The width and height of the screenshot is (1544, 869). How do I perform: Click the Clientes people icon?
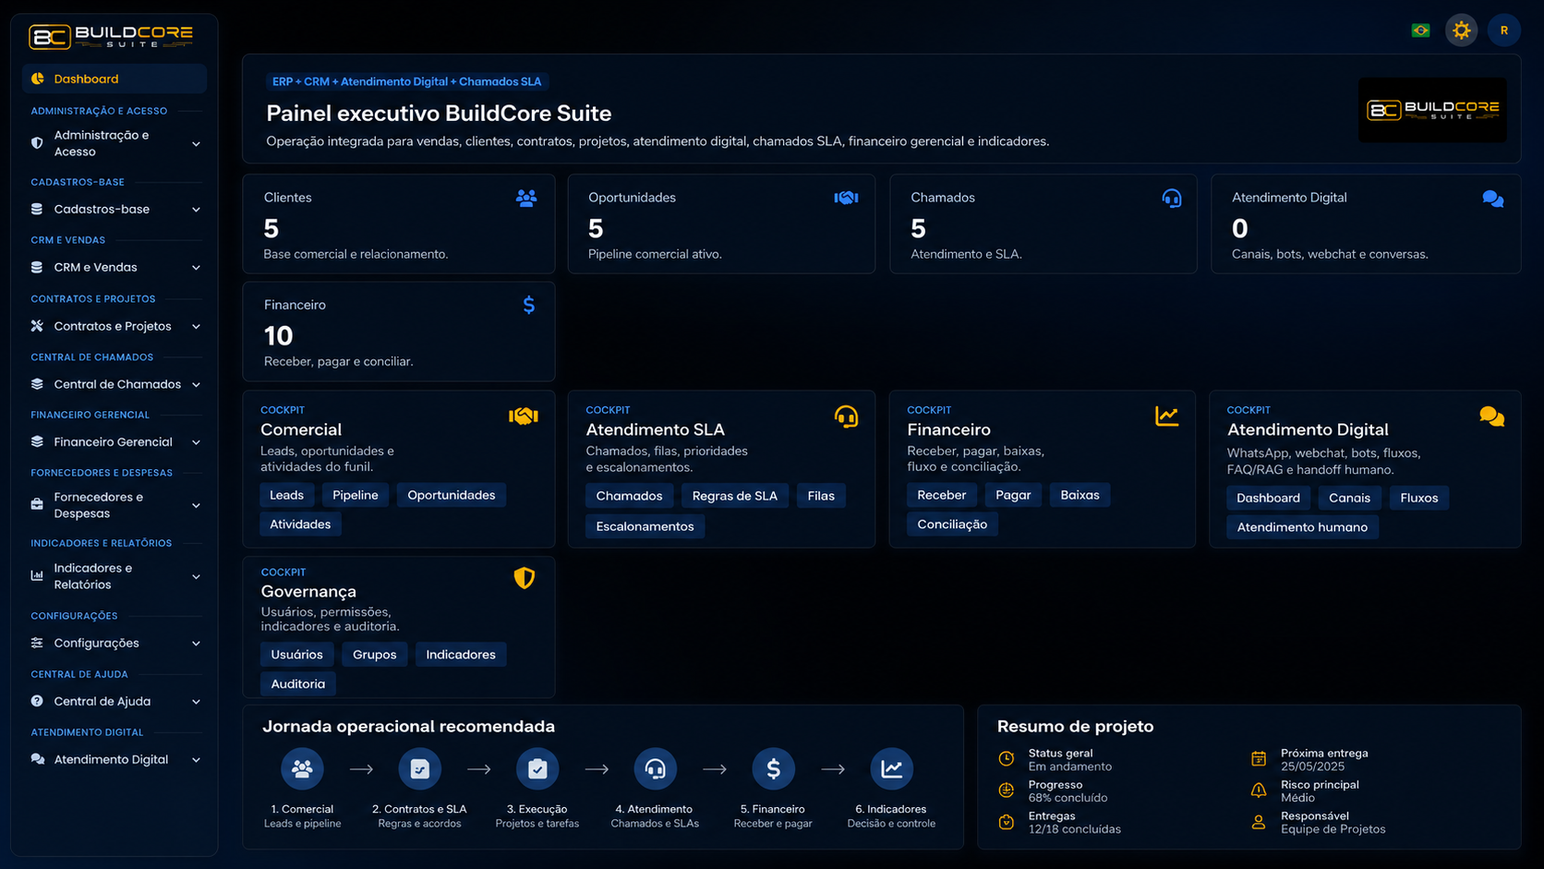(x=526, y=198)
